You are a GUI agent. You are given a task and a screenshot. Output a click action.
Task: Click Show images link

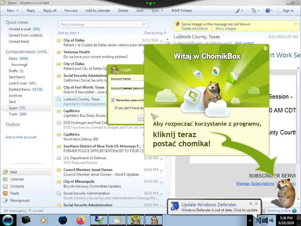pos(225,29)
